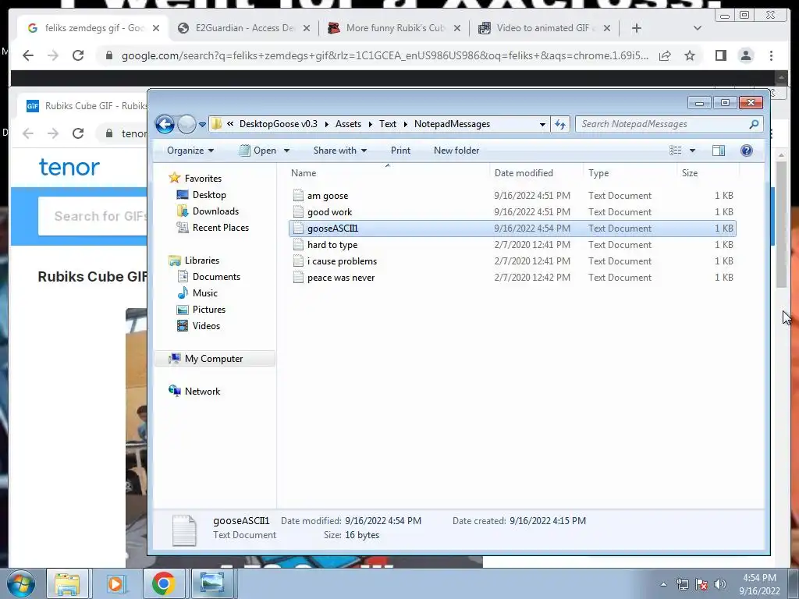
Task: Open Chrome three-dot menu
Action: tap(772, 55)
